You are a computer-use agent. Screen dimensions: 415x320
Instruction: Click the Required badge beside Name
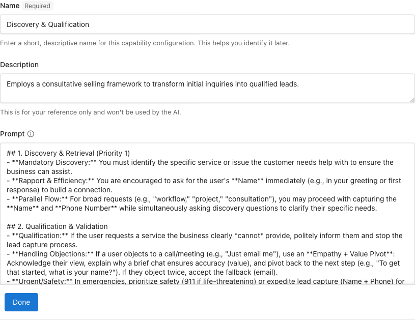(x=37, y=6)
